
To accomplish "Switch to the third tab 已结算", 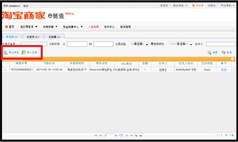I will point(54,37).
